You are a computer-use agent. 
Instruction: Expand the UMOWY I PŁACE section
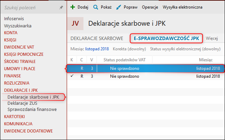click(x=20, y=69)
